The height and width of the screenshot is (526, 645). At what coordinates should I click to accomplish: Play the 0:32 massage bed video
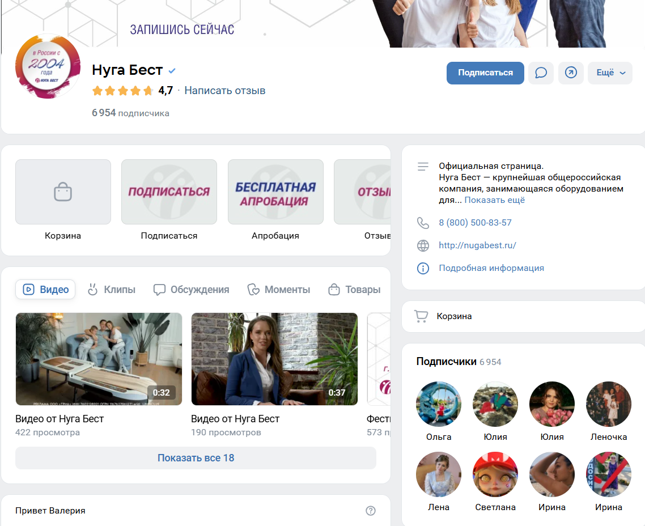[99, 359]
